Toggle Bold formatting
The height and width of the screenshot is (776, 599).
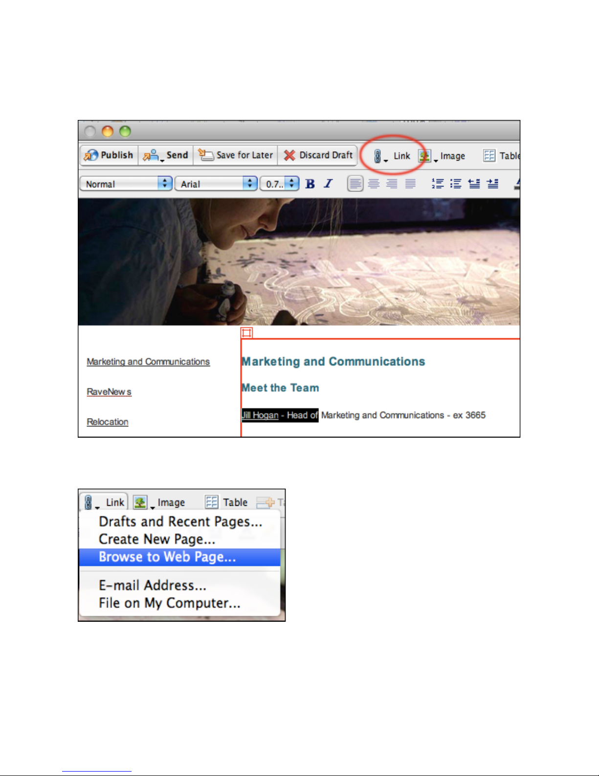click(x=310, y=184)
